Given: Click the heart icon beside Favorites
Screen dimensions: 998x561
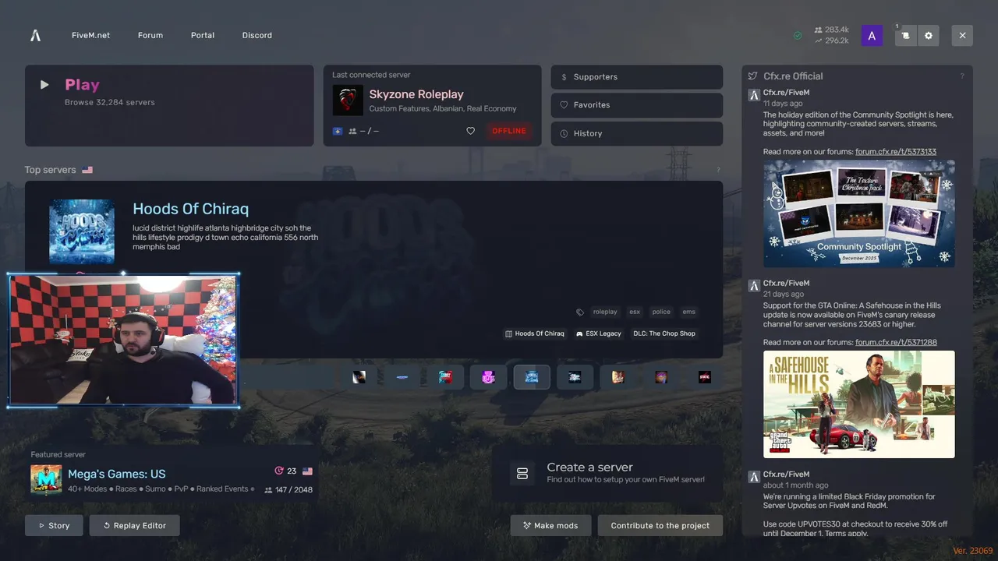Looking at the screenshot, I should tap(564, 105).
